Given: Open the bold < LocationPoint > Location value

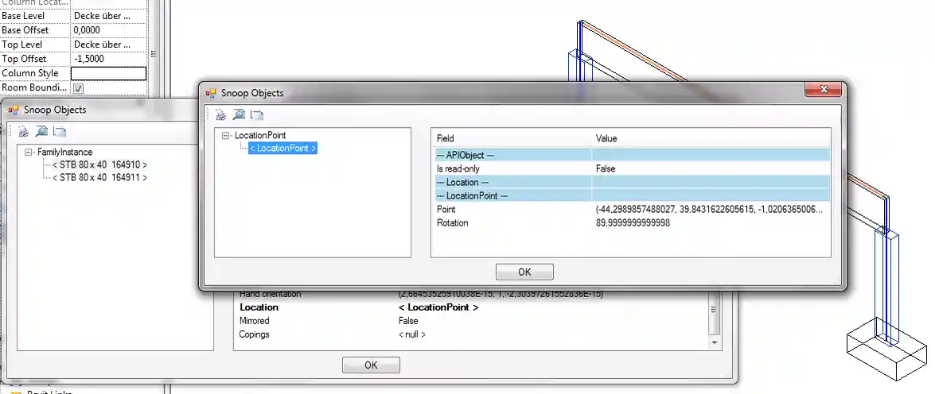Looking at the screenshot, I should click(x=438, y=307).
